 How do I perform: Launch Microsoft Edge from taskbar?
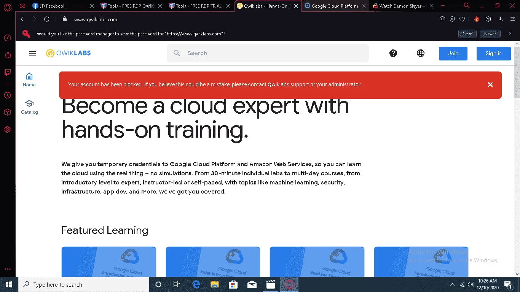point(196,284)
